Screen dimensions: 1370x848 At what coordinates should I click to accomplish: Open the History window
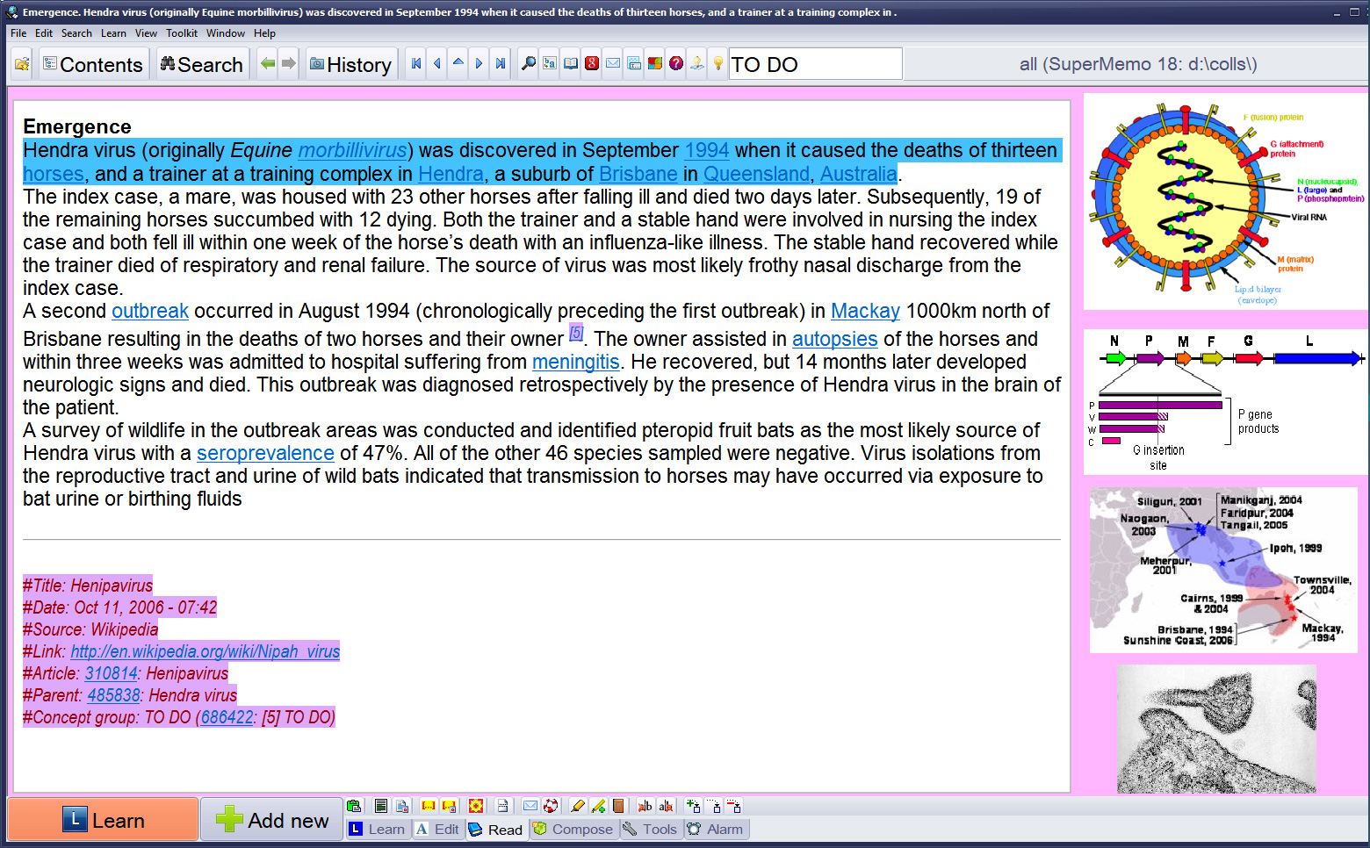tap(350, 65)
